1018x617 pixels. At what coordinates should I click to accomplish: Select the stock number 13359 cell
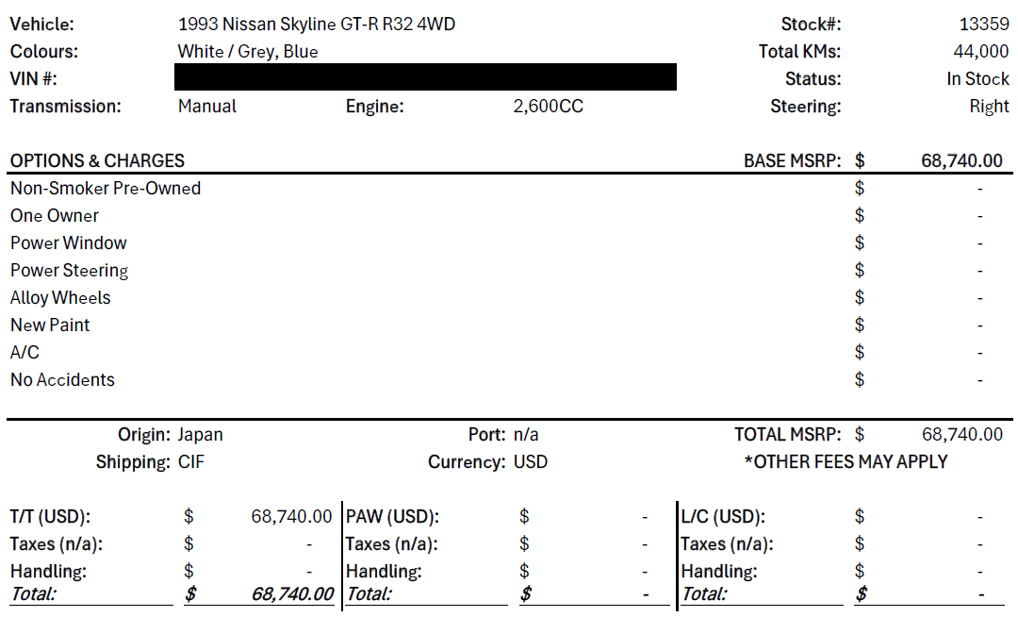(984, 24)
